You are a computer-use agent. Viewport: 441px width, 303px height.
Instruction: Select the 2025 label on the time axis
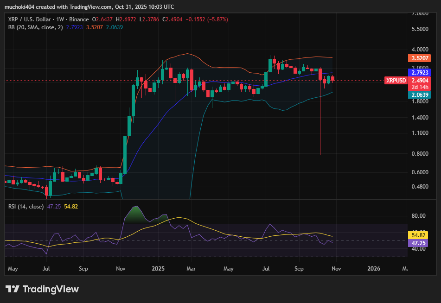click(x=158, y=269)
